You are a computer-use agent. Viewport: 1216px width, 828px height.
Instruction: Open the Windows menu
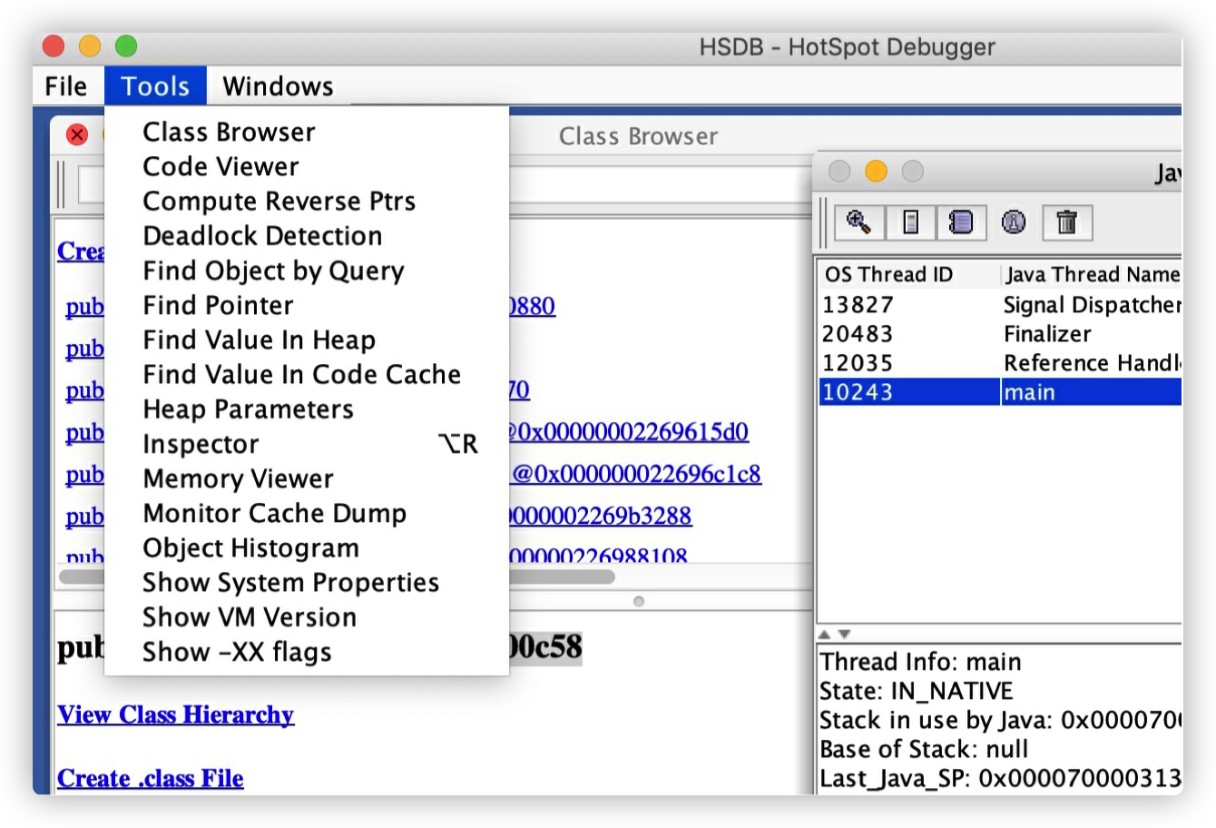[278, 86]
